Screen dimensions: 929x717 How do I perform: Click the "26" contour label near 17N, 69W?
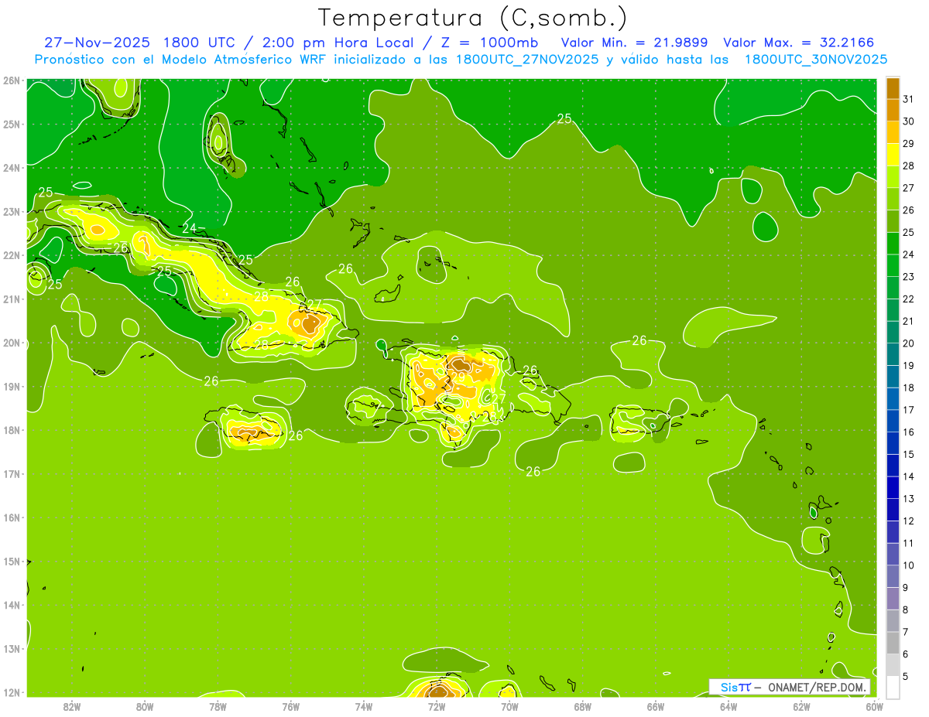[533, 472]
